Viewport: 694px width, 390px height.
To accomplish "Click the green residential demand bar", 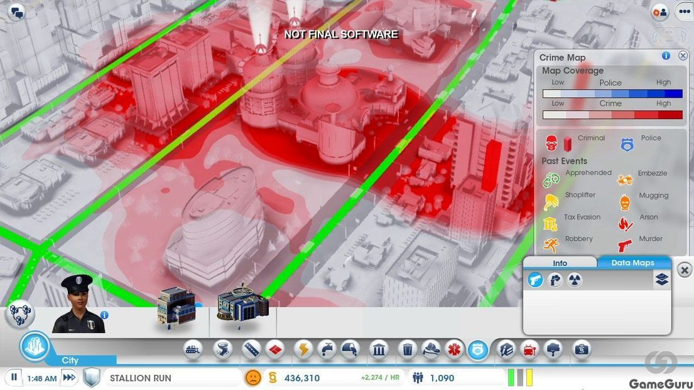I will tap(511, 377).
